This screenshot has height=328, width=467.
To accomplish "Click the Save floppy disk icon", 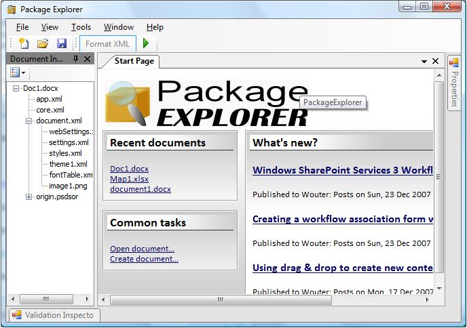I will 62,44.
